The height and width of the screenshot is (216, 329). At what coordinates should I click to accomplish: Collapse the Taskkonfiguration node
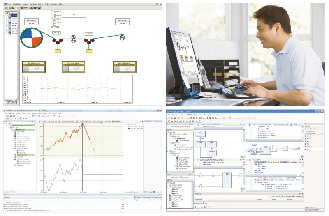coord(13,149)
